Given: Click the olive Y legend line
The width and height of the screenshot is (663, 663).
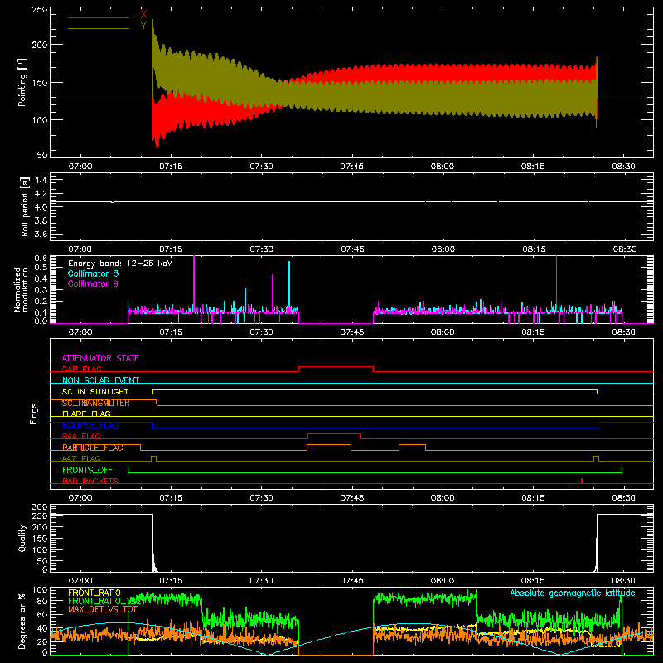Looking at the screenshot, I should pyautogui.click(x=99, y=29).
